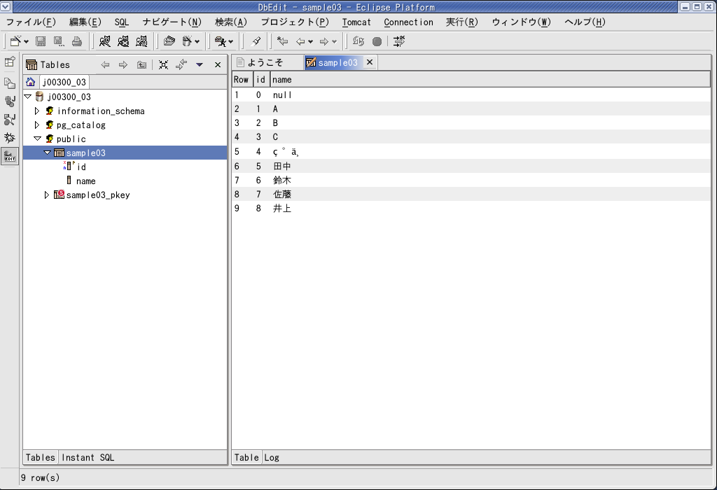Open dropdown beside running man icon

[231, 42]
